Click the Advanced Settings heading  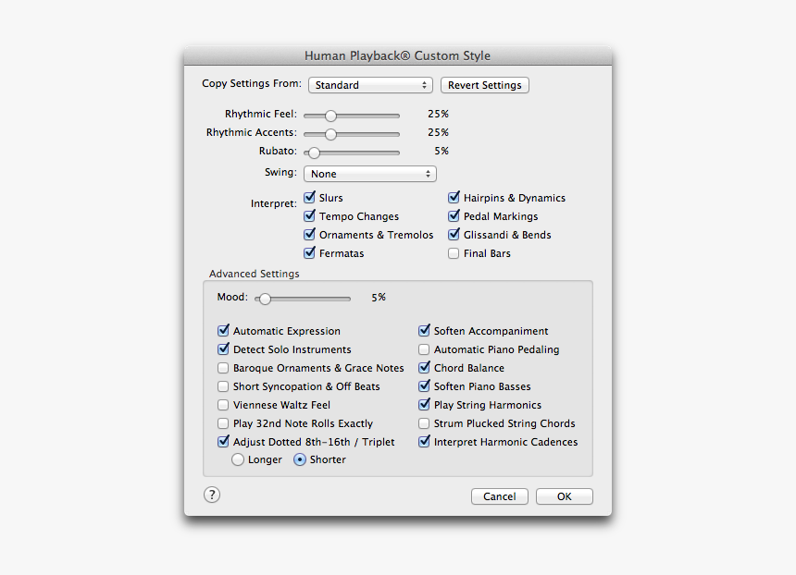tap(255, 274)
